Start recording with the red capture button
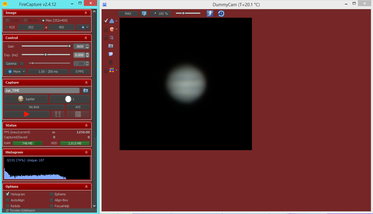 [x=27, y=114]
